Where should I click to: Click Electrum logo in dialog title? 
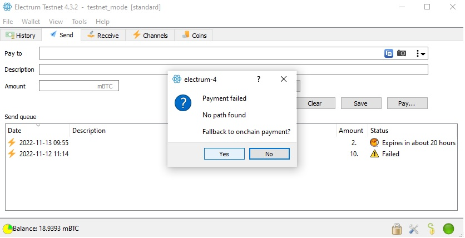177,79
